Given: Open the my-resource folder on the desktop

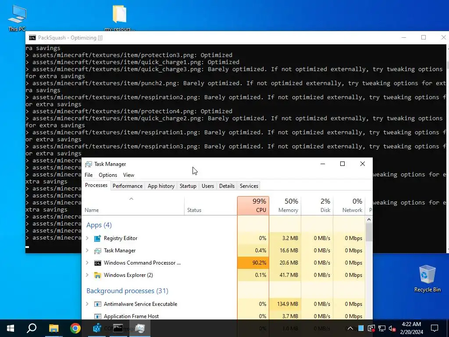Looking at the screenshot, I should point(119,18).
